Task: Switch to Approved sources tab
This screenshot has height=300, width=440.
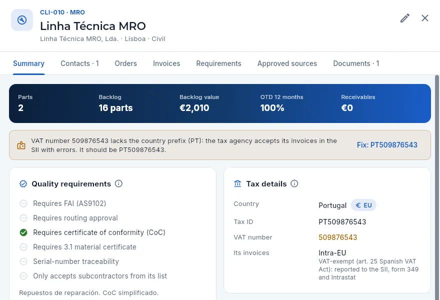Action: point(287,63)
